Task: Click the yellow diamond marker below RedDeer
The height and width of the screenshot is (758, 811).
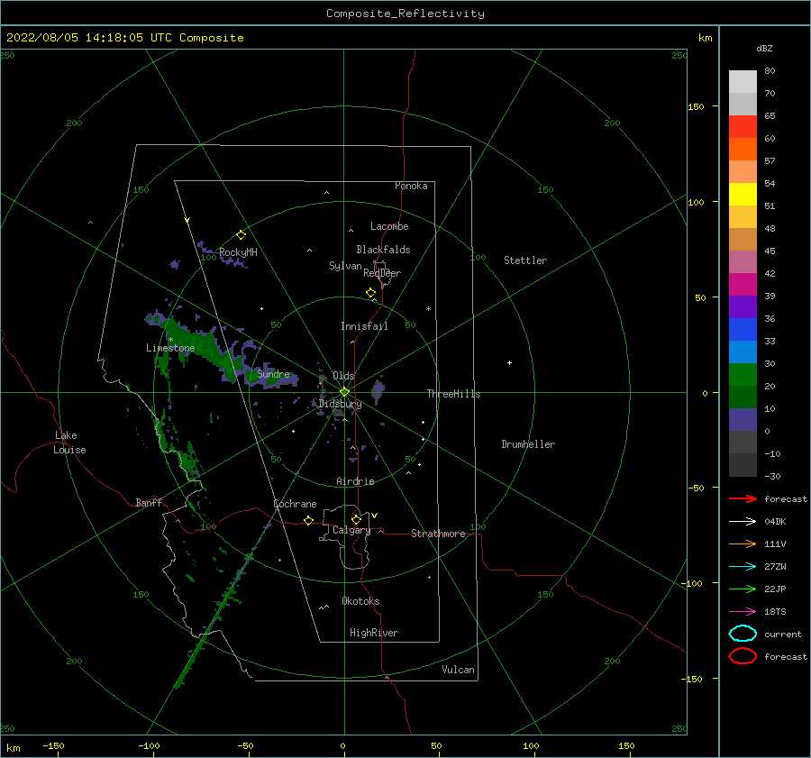Action: pyautogui.click(x=371, y=293)
